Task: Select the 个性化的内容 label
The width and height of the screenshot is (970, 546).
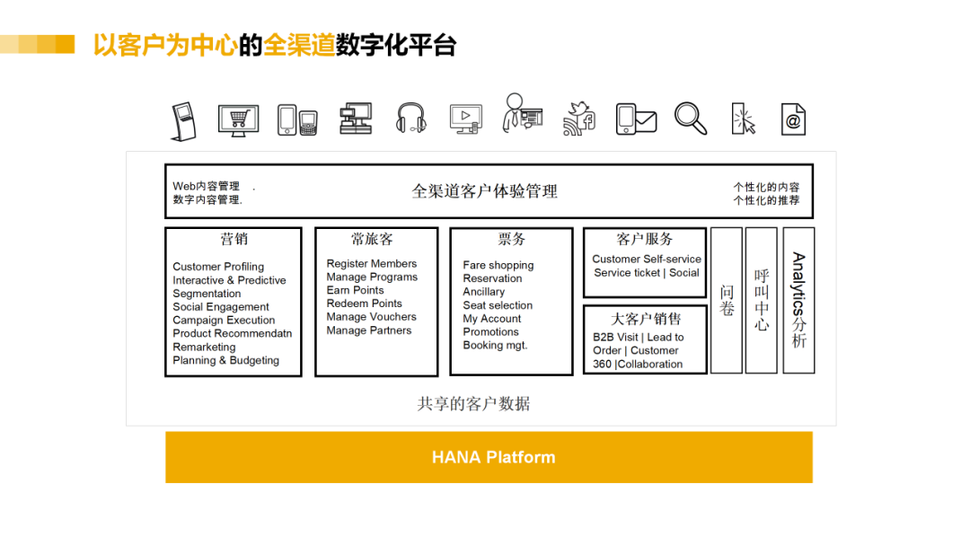Action: [x=766, y=187]
